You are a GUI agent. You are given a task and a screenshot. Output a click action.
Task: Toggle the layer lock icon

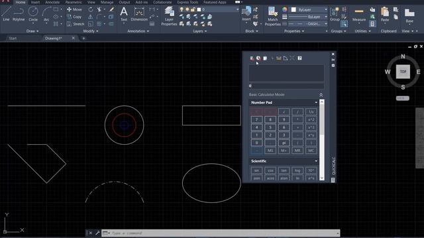[x=193, y=9]
